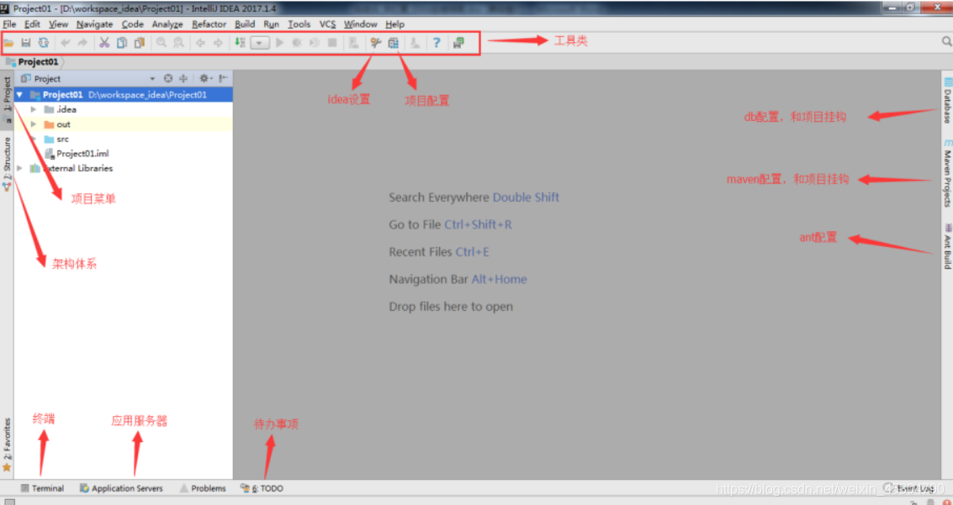Click the Save All toolbar icon
The height and width of the screenshot is (505, 953).
(x=25, y=43)
